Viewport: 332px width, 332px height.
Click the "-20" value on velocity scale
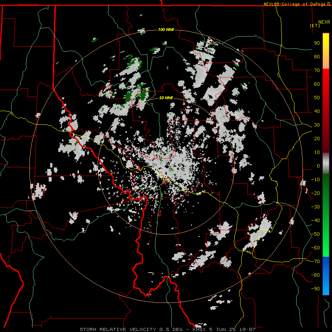click(315, 193)
